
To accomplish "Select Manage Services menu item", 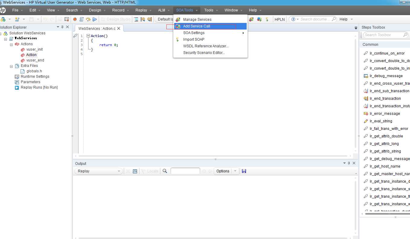I will [x=210, y=20].
